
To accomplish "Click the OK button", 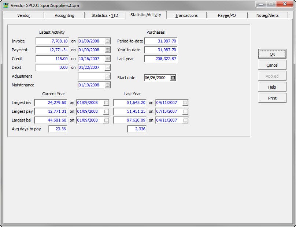I will click(272, 54).
